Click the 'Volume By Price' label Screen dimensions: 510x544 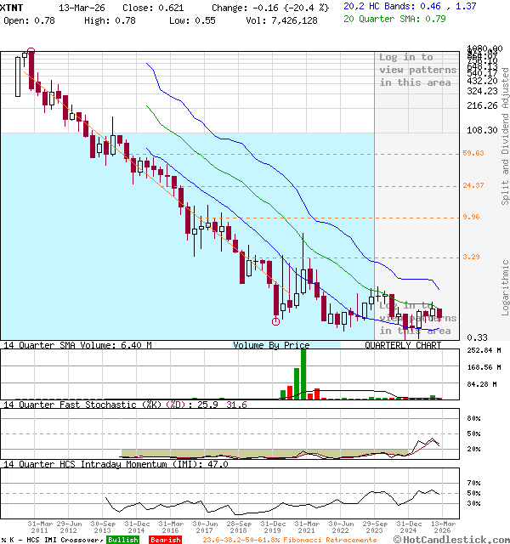[271, 345]
